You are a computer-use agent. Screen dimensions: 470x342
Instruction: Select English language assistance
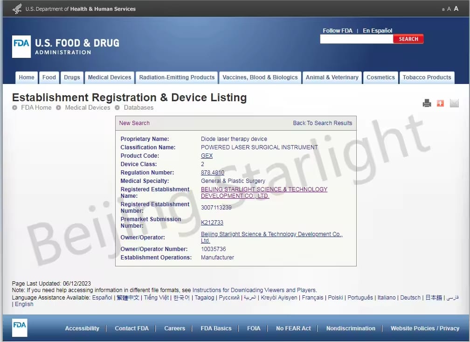point(24,304)
